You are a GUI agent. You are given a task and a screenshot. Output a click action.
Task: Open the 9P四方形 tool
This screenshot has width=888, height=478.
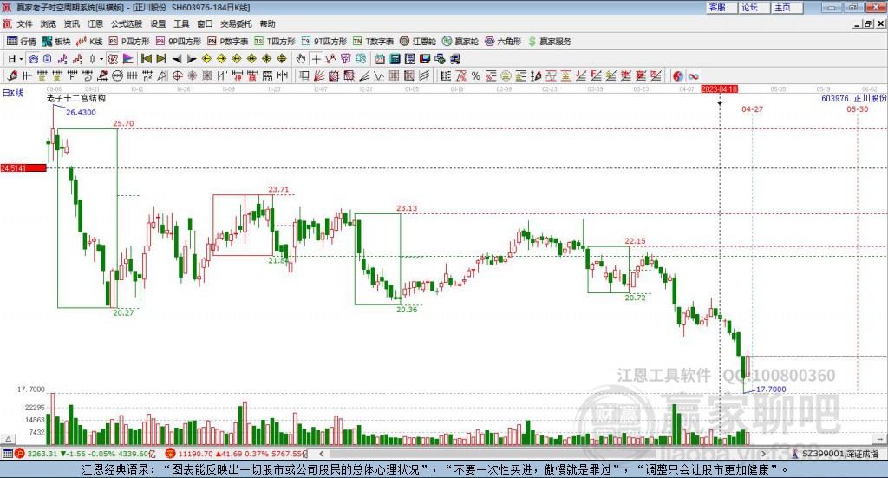click(179, 42)
